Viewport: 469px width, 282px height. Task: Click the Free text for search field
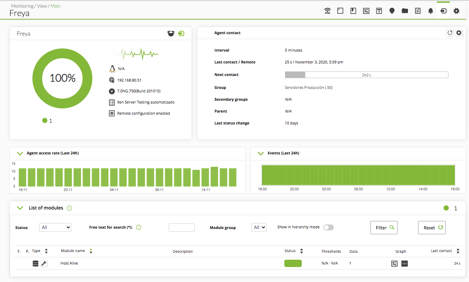182,228
